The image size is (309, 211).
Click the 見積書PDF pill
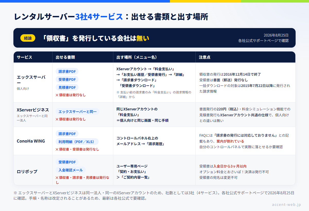coord(67,87)
